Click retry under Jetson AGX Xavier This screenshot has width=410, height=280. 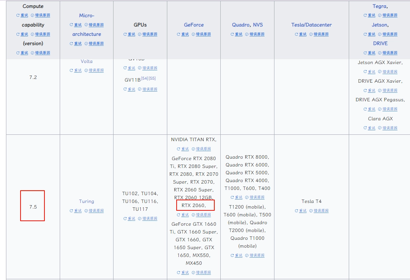click(x=369, y=72)
